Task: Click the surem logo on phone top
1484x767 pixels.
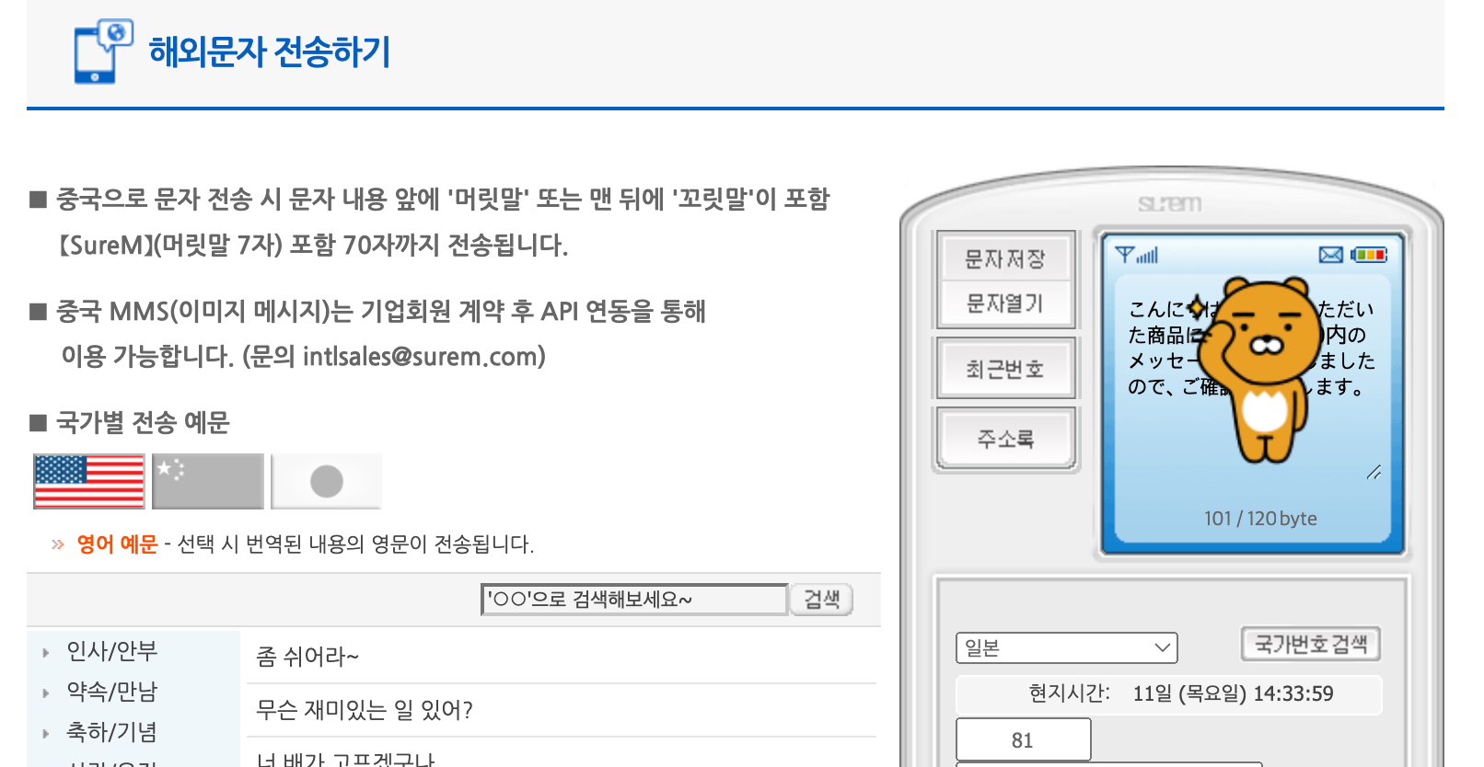Action: pyautogui.click(x=1169, y=204)
